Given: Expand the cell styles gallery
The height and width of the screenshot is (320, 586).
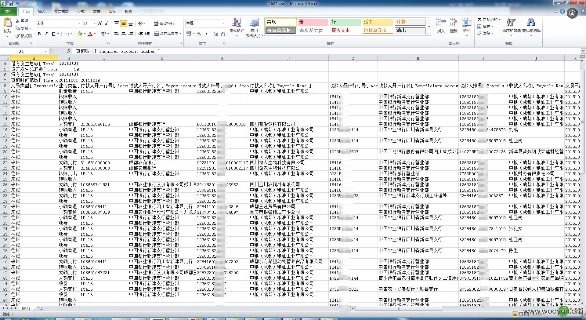Looking at the screenshot, I should point(429,33).
